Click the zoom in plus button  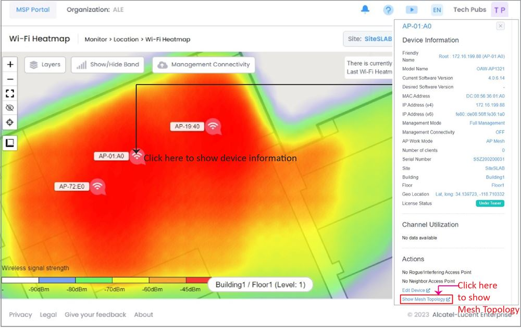click(x=10, y=65)
